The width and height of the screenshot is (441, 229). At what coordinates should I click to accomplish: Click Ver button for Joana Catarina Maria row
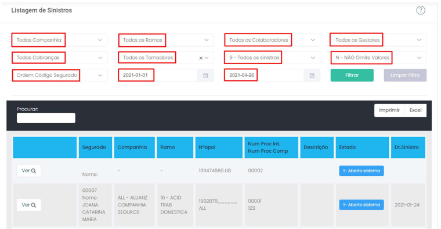coord(28,205)
